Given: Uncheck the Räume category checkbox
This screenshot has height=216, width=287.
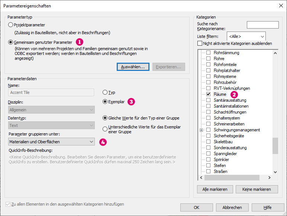Looking at the screenshot, I should [x=209, y=94].
